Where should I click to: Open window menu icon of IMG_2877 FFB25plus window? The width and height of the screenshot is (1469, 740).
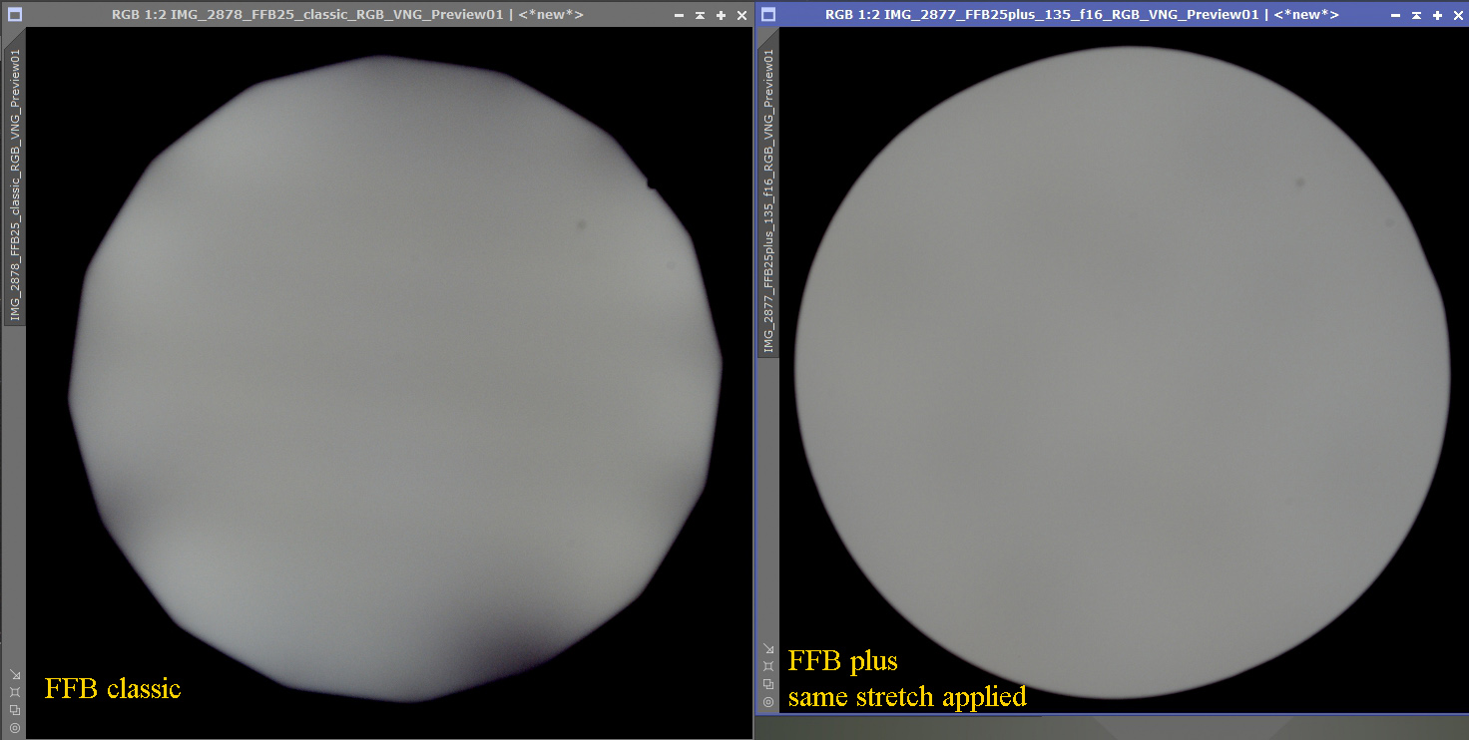767,15
